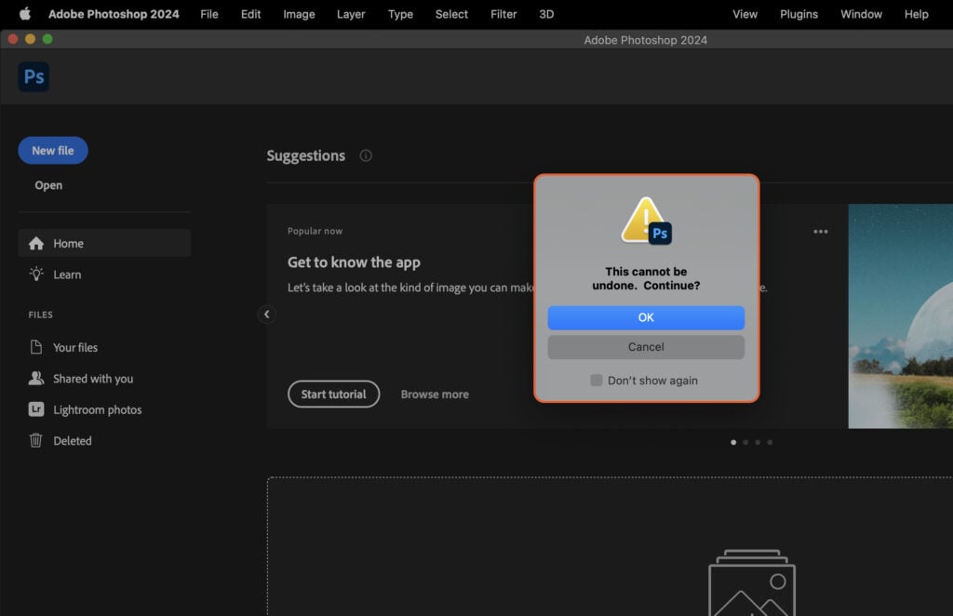Click the info icon next to Suggestions
Image resolution: width=953 pixels, height=616 pixels.
pos(365,155)
